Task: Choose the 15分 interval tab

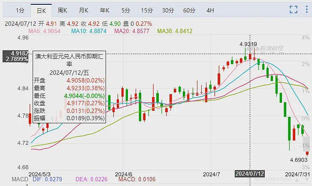Action: pos(146,10)
